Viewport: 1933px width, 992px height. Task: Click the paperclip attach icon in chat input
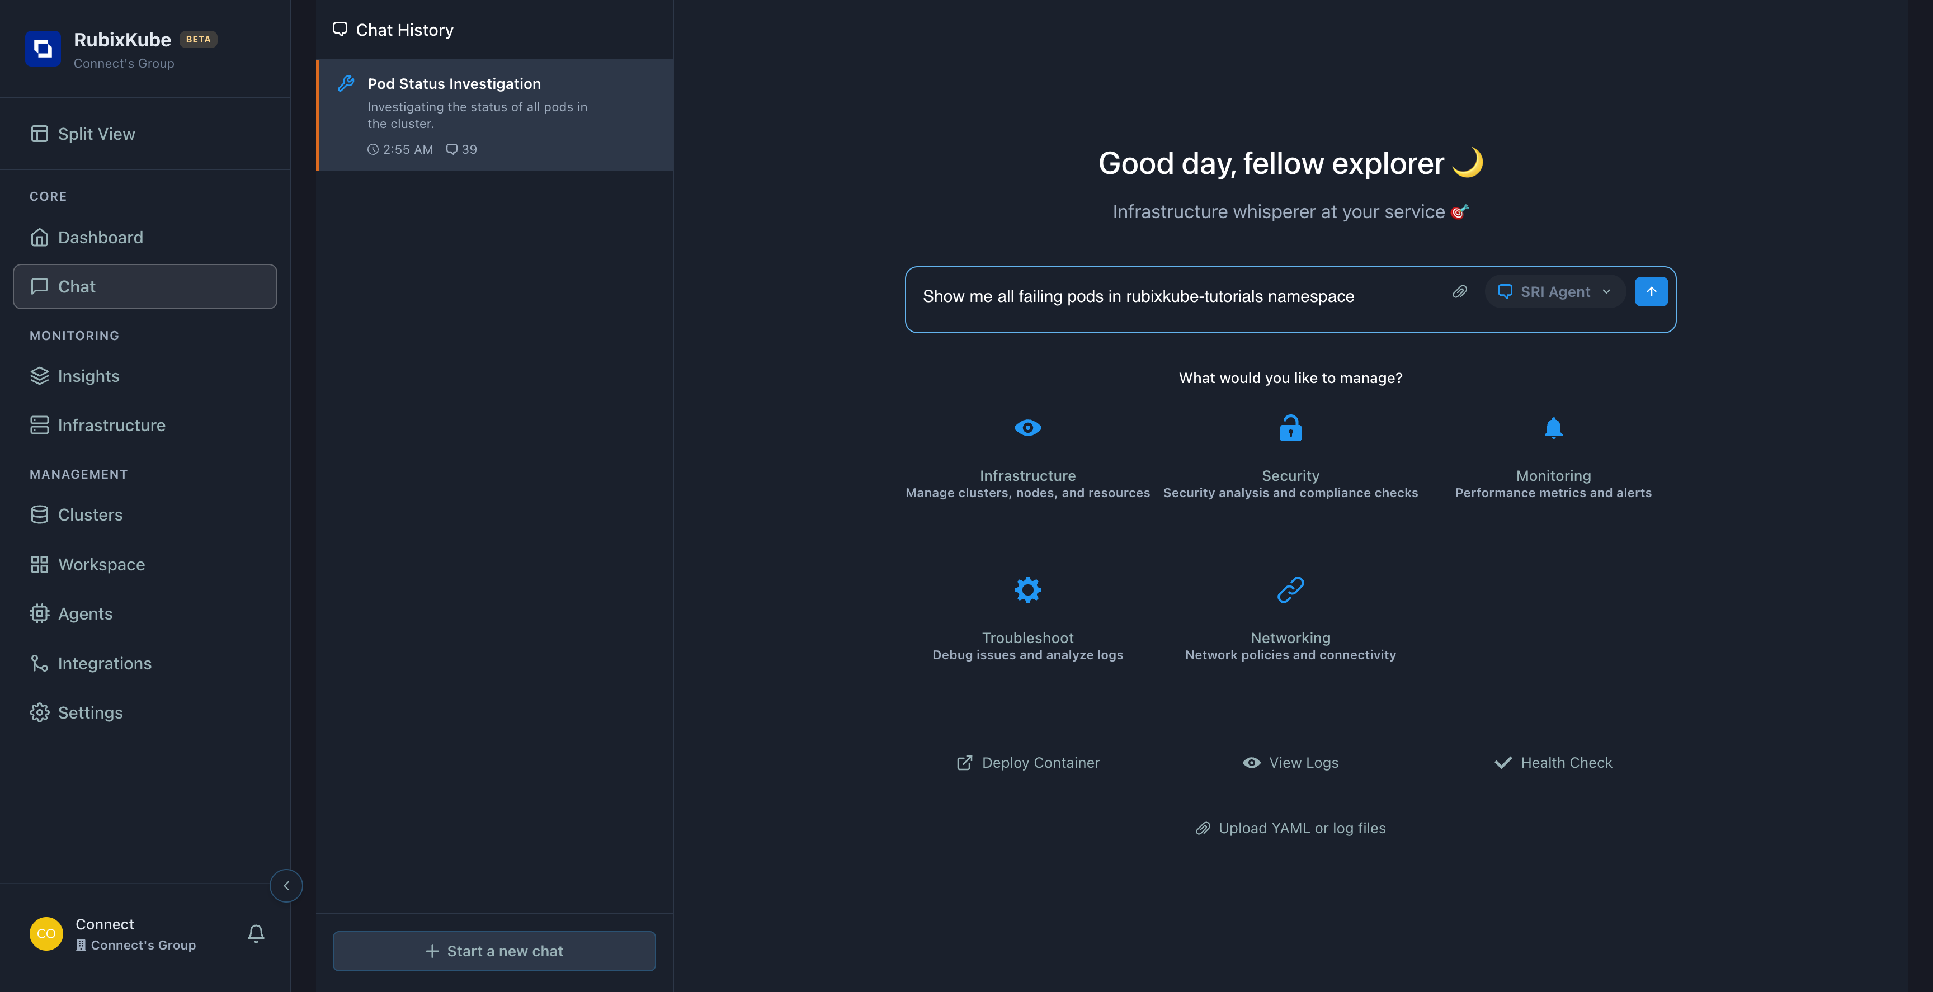click(x=1459, y=292)
